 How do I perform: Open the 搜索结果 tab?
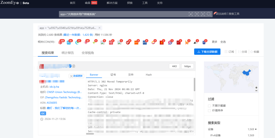click(48, 53)
